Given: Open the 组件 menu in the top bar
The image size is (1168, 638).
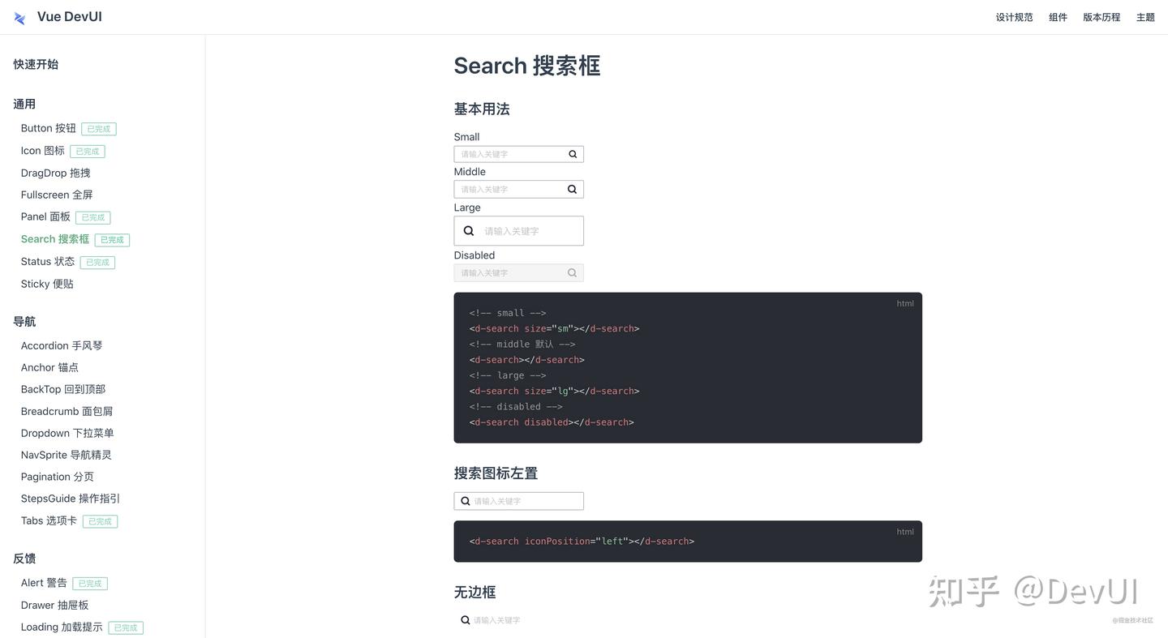Looking at the screenshot, I should (1058, 15).
